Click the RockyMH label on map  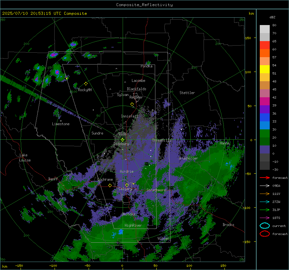[x=85, y=90]
